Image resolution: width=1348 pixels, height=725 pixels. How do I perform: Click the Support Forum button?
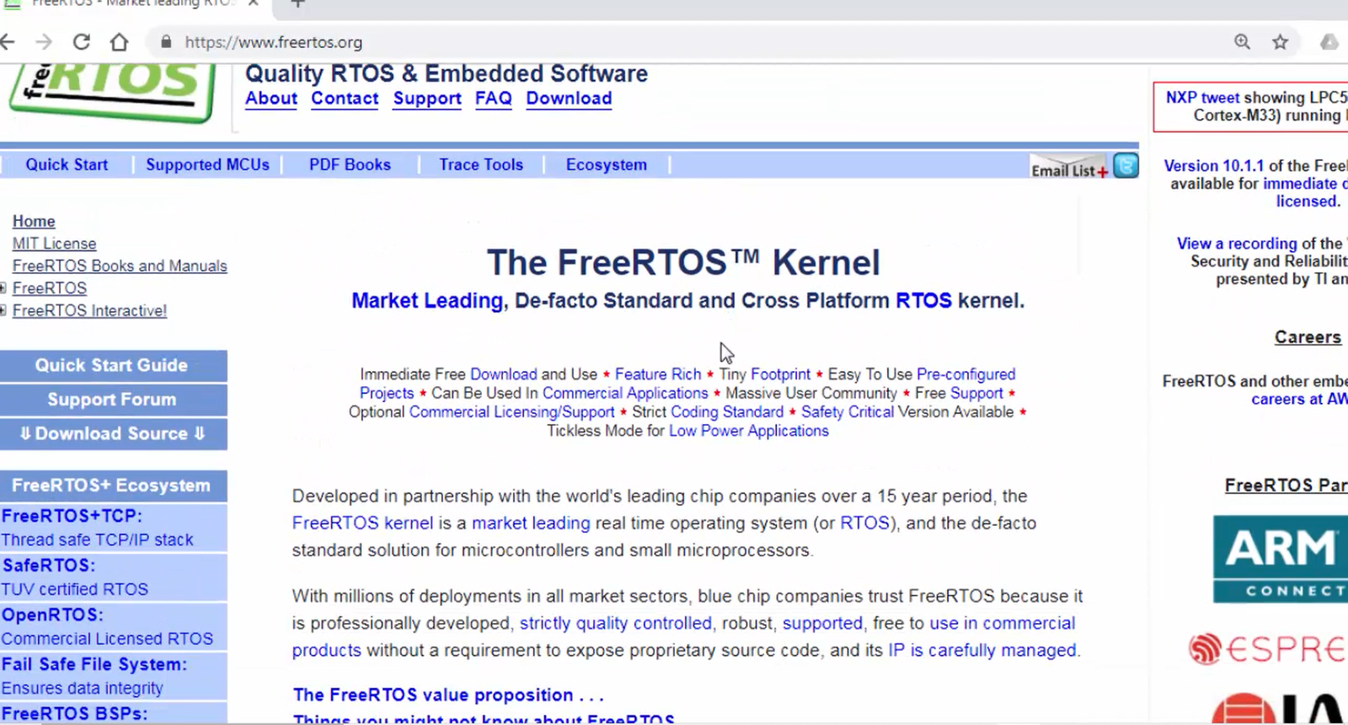click(113, 400)
